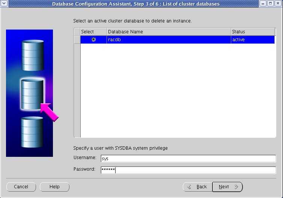Minimize the Database Configuration Assistant window
The width and height of the screenshot is (283, 198).
click(x=263, y=3)
